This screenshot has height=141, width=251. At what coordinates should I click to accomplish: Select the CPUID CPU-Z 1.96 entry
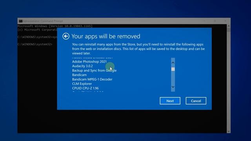click(85, 88)
